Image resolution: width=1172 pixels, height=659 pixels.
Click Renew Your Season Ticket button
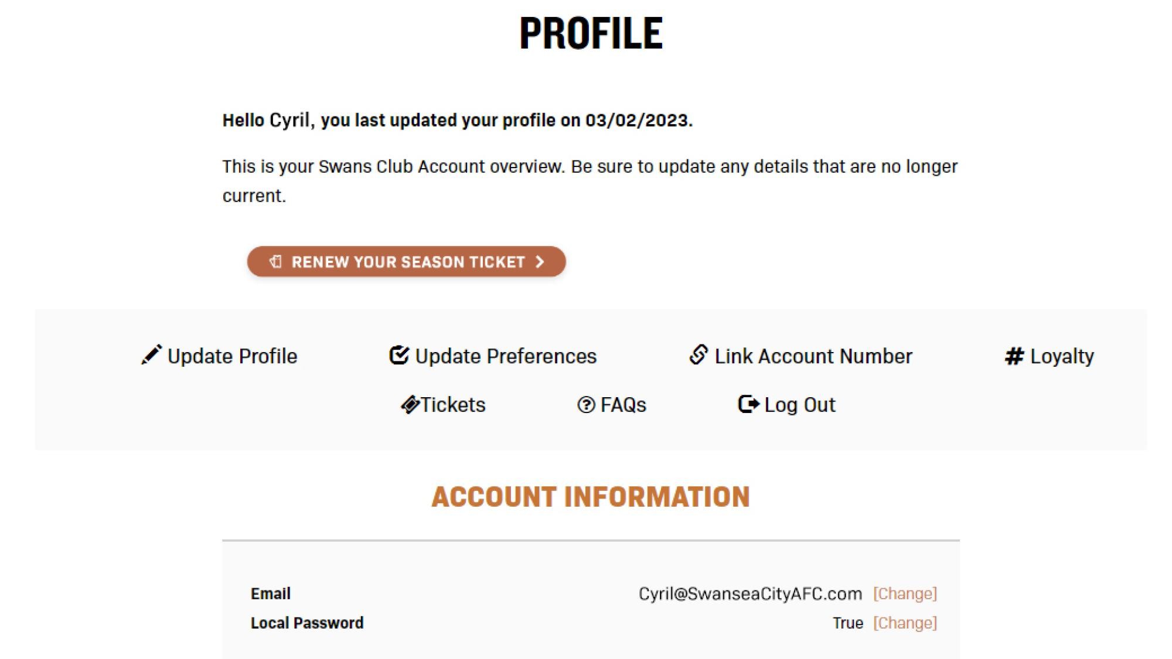point(406,262)
